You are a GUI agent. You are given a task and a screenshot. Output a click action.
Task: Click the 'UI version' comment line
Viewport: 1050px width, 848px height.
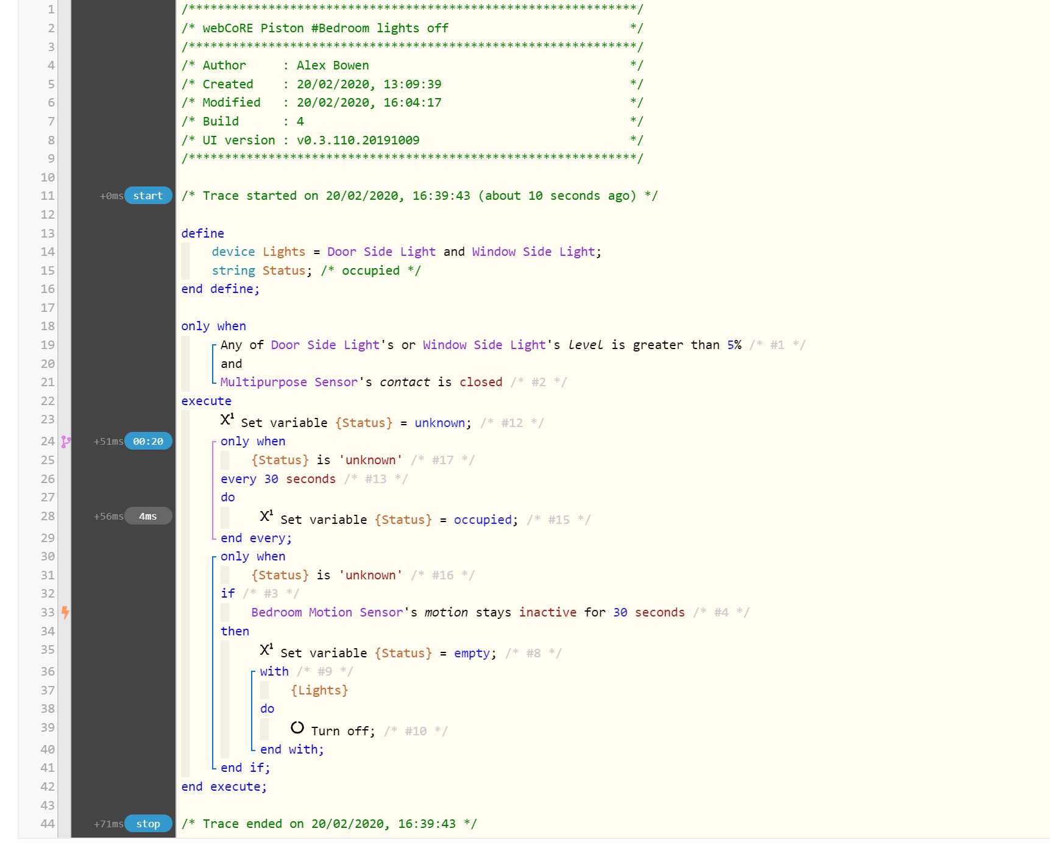coord(300,140)
